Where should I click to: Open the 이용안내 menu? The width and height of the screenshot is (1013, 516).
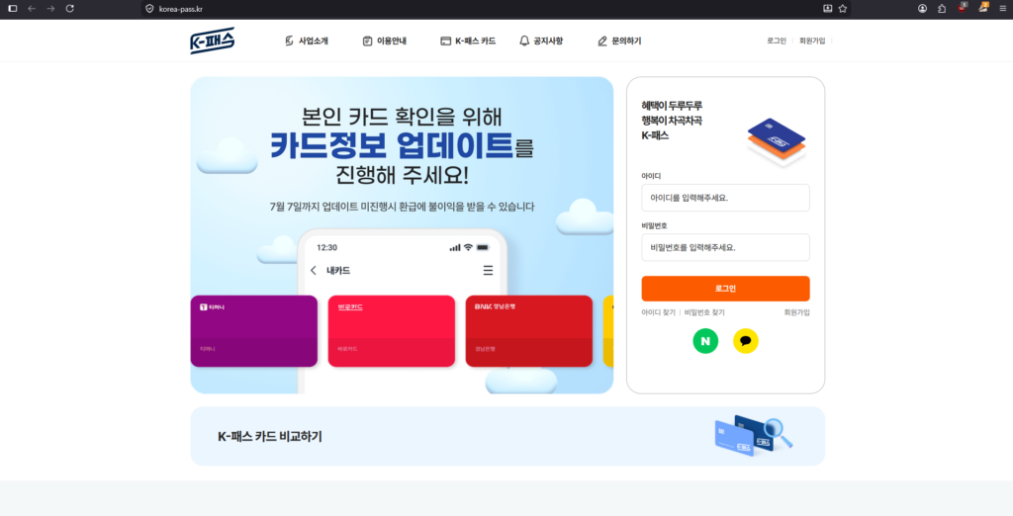(385, 41)
